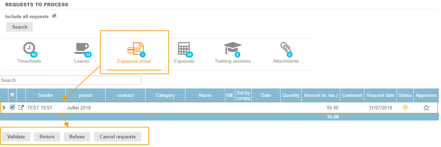441x147 pixels.
Task: Sort by Request date column header
Action: [379, 95]
